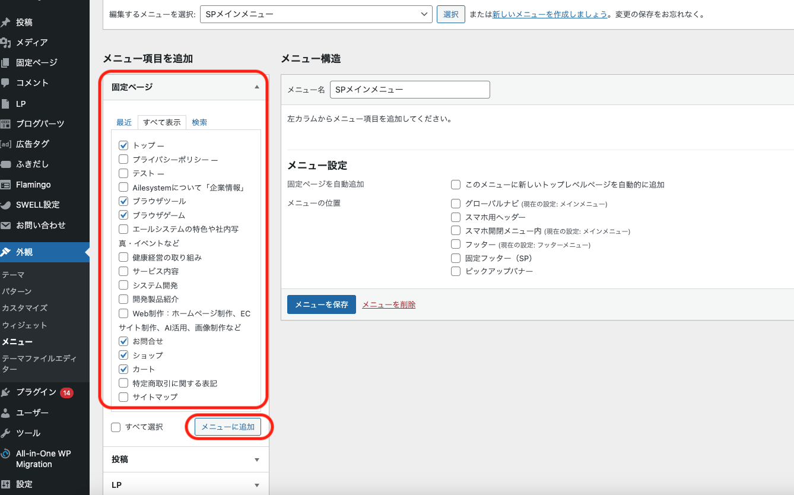This screenshot has width=794, height=495.
Task: Uncheck the トップ page checkbox
Action: point(123,145)
